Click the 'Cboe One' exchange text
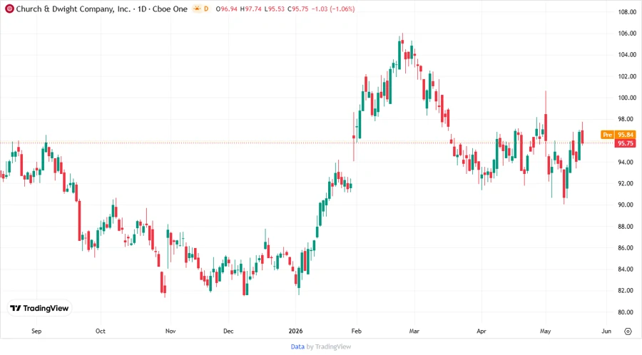The height and width of the screenshot is (355, 642). (x=170, y=9)
